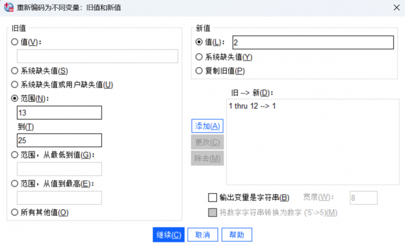Tick 输出变量是字符串(B) checkbox
405x246 pixels.
(x=212, y=198)
